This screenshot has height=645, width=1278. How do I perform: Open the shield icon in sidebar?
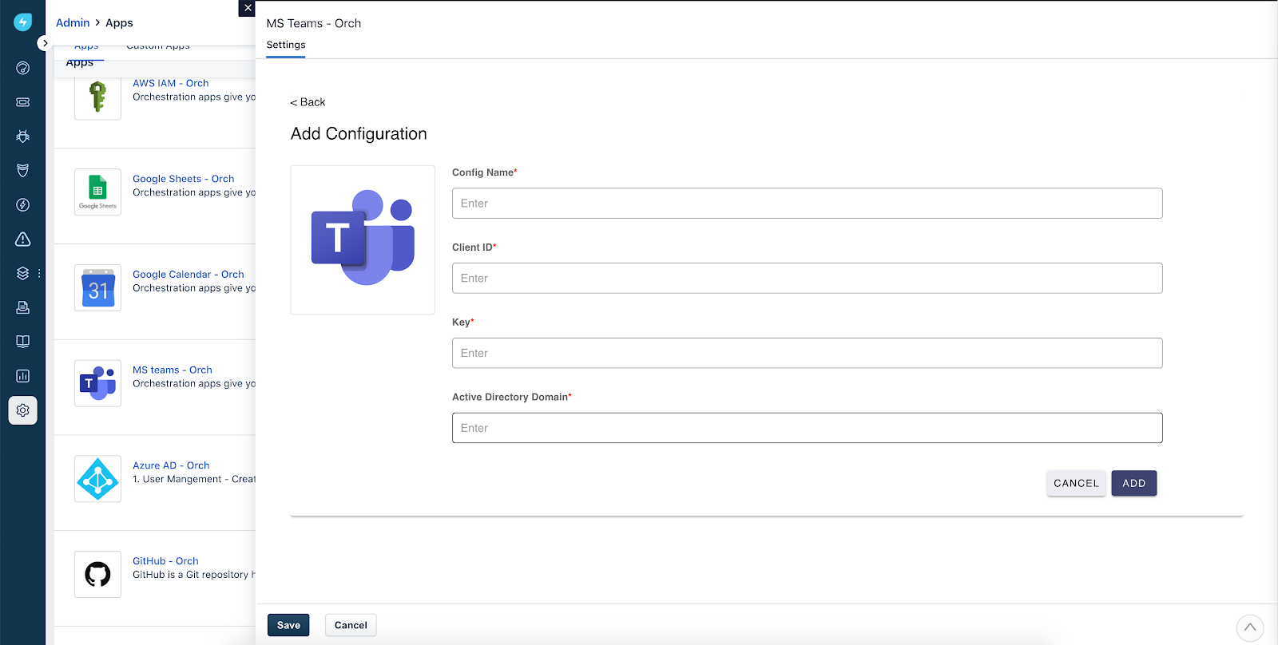(22, 170)
